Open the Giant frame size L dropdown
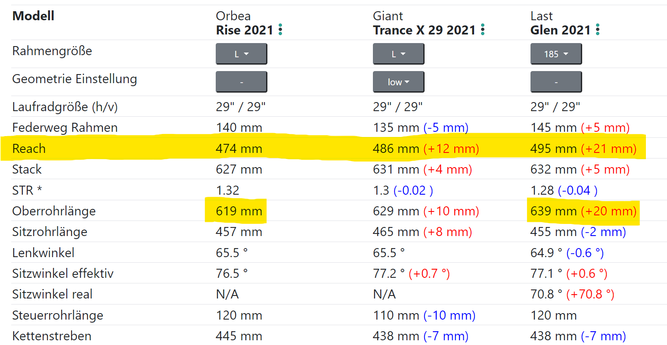Screen dimensions: 667x345 point(398,54)
